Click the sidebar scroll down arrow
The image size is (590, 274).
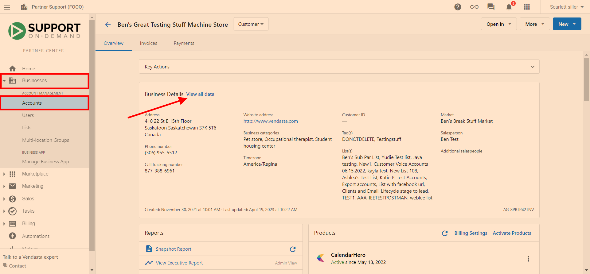pyautogui.click(x=92, y=270)
